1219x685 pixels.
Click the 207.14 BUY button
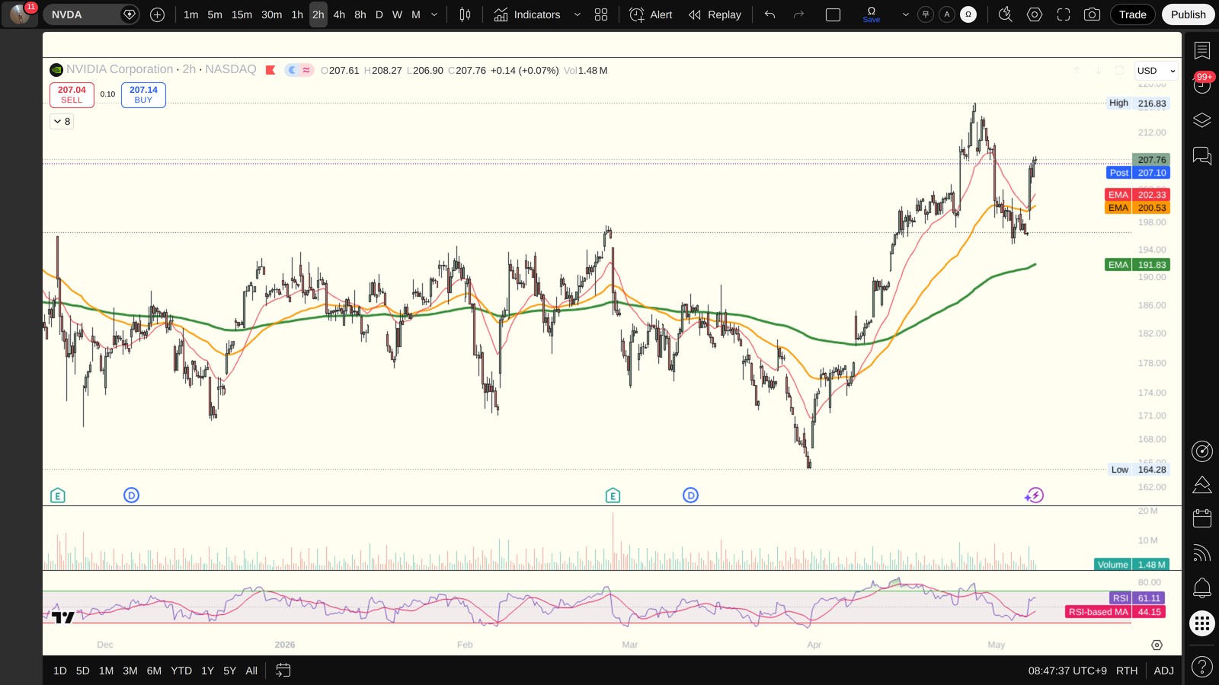point(143,94)
